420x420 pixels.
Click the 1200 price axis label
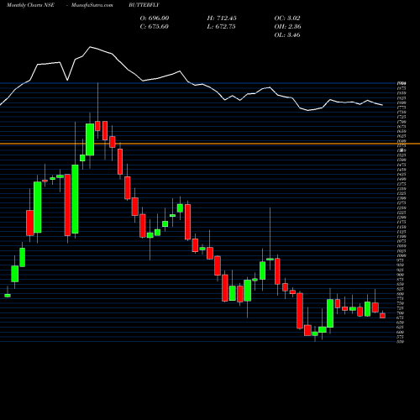pyautogui.click(x=402, y=218)
